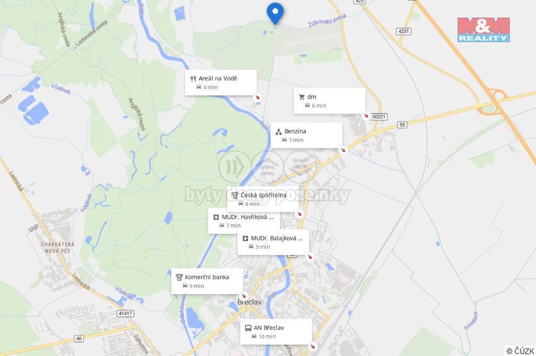The image size is (536, 356).
Task: Click the shopping cart icon beside dm
Action: pyautogui.click(x=301, y=97)
